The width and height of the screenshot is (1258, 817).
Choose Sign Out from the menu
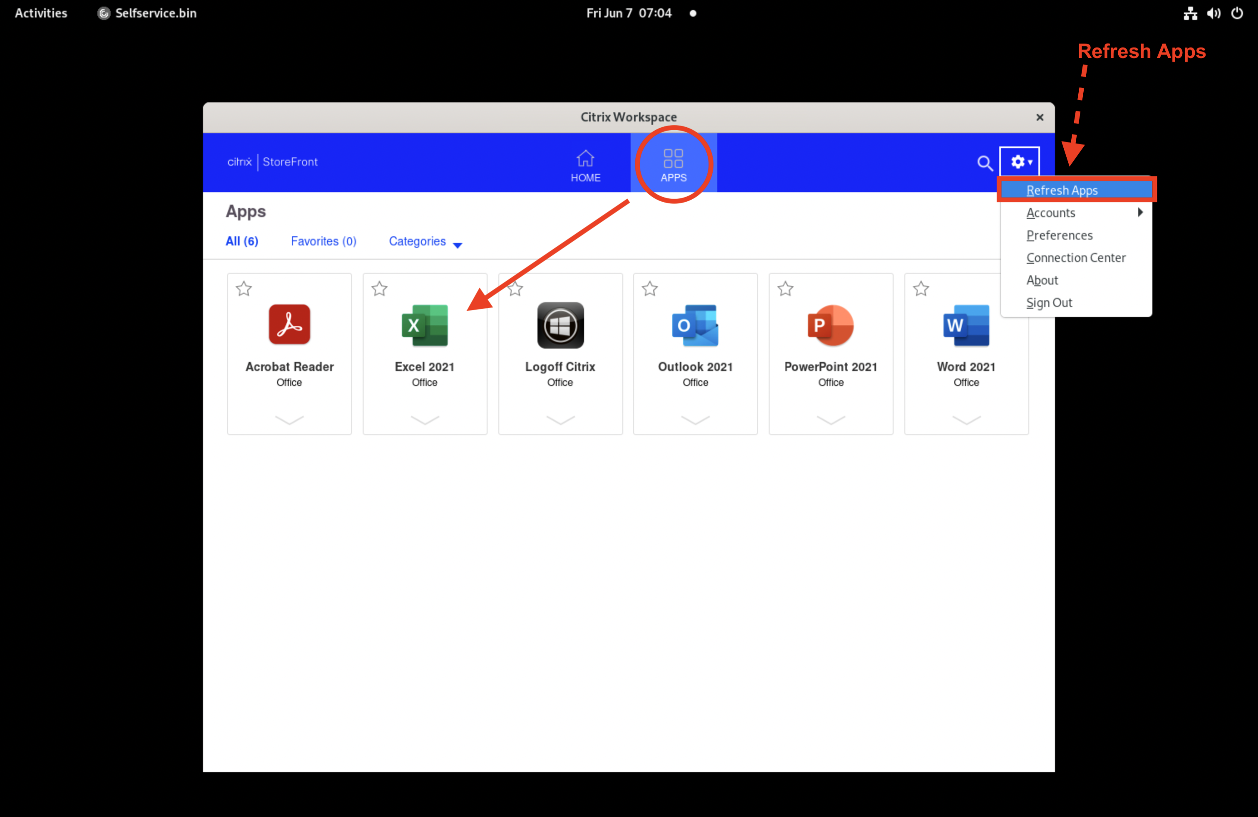pos(1076,303)
